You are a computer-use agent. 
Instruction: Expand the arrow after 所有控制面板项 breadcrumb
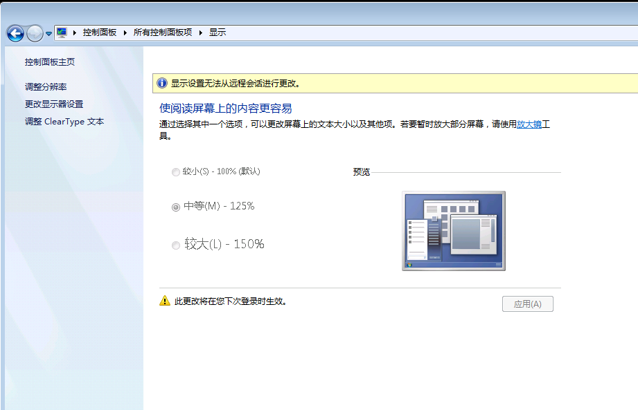pyautogui.click(x=201, y=32)
